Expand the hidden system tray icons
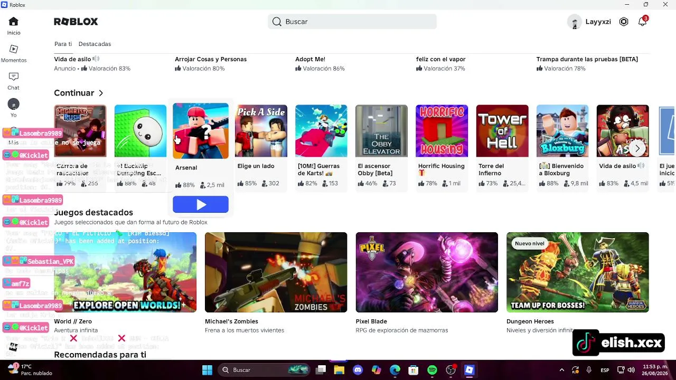The image size is (676, 380). (x=561, y=370)
